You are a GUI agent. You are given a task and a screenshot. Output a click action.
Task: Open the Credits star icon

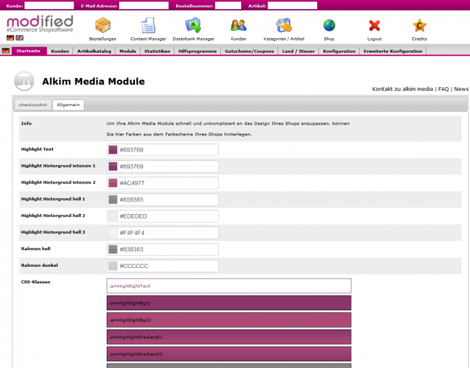pos(419,26)
